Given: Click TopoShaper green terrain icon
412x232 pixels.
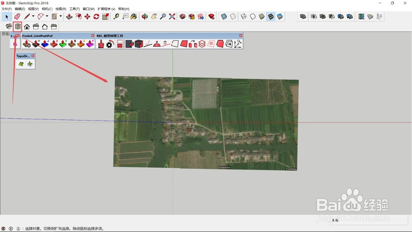Looking at the screenshot, I should [21, 64].
